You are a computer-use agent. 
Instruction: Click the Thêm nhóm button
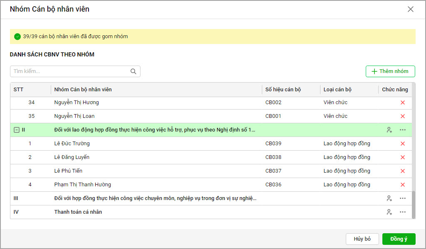[390, 71]
